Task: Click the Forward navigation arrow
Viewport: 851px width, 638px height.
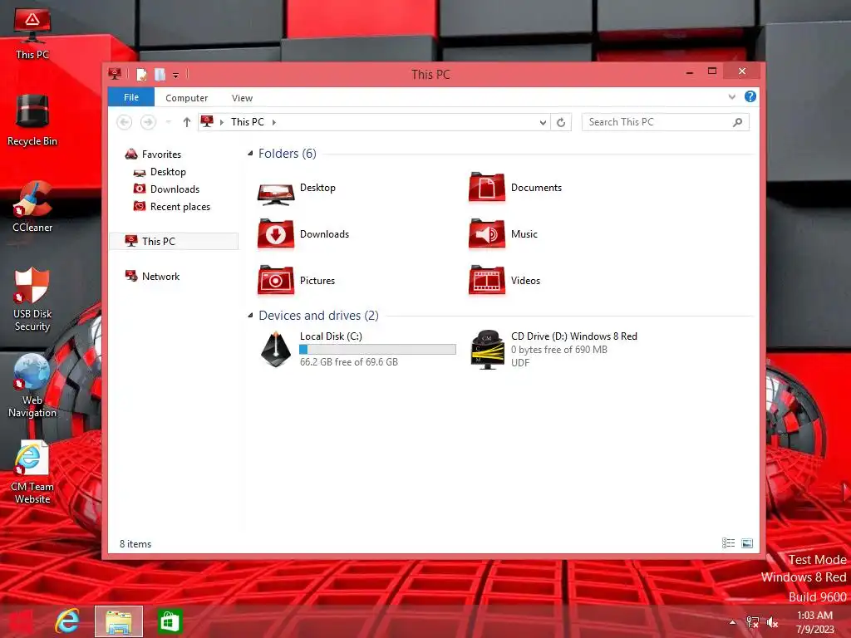Action: pos(148,122)
